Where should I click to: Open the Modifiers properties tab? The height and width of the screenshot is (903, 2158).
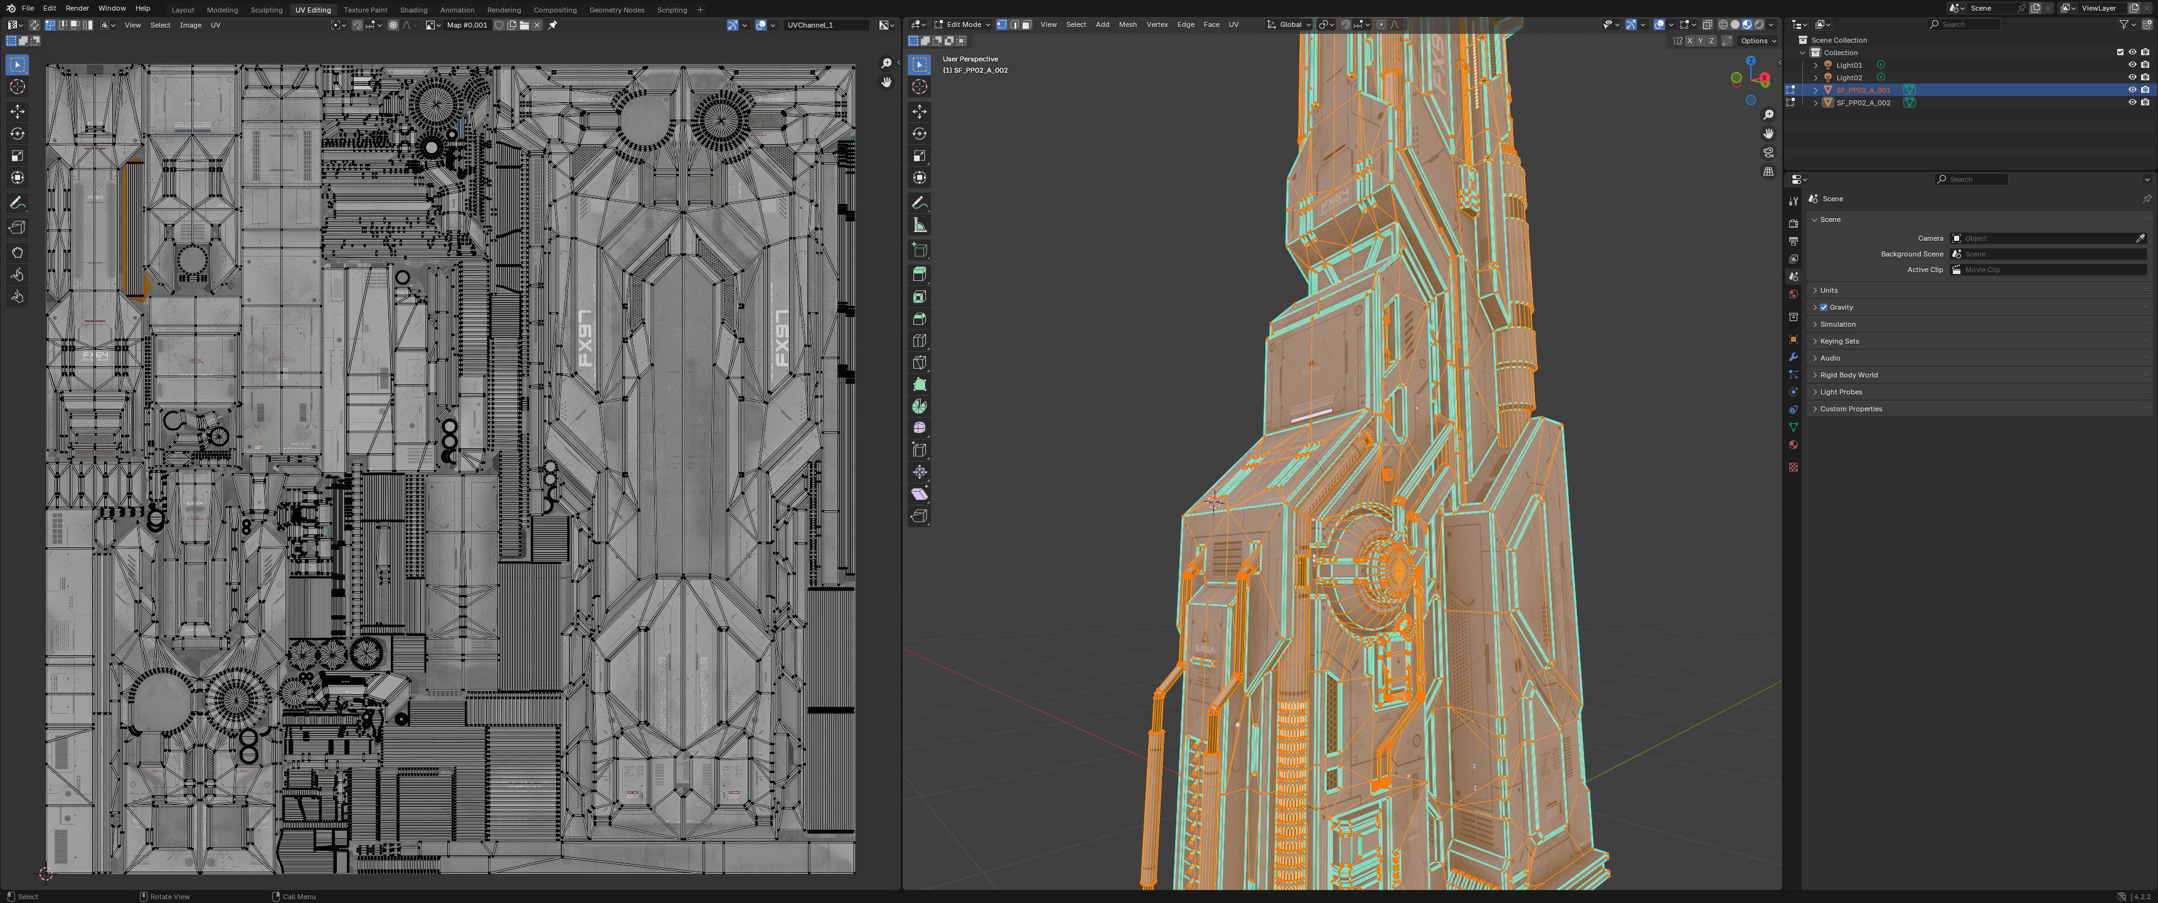(x=1793, y=357)
